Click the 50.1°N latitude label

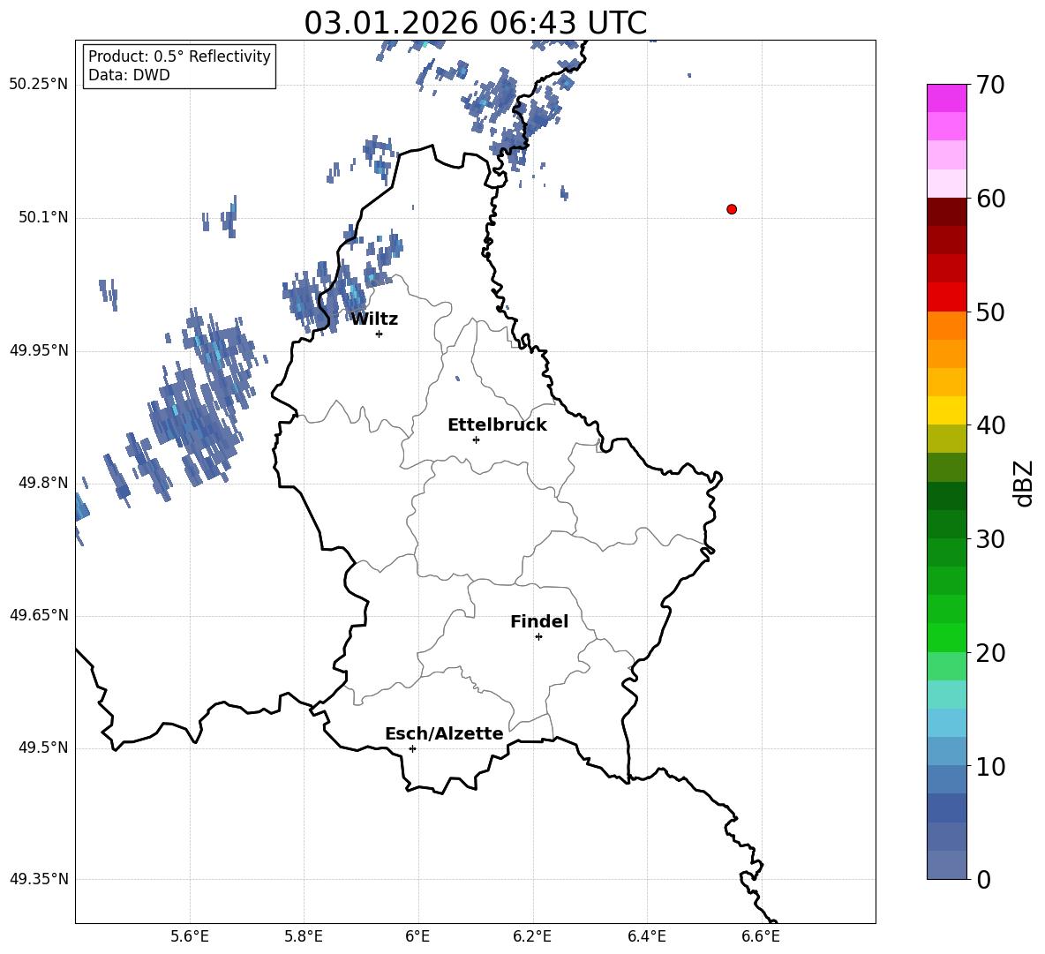click(43, 218)
